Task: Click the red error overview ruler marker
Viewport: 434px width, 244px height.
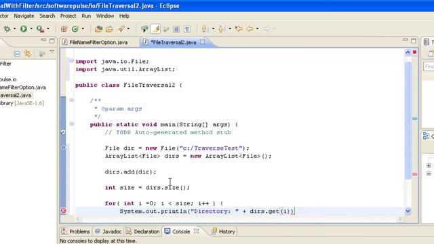Action: tap(415, 174)
